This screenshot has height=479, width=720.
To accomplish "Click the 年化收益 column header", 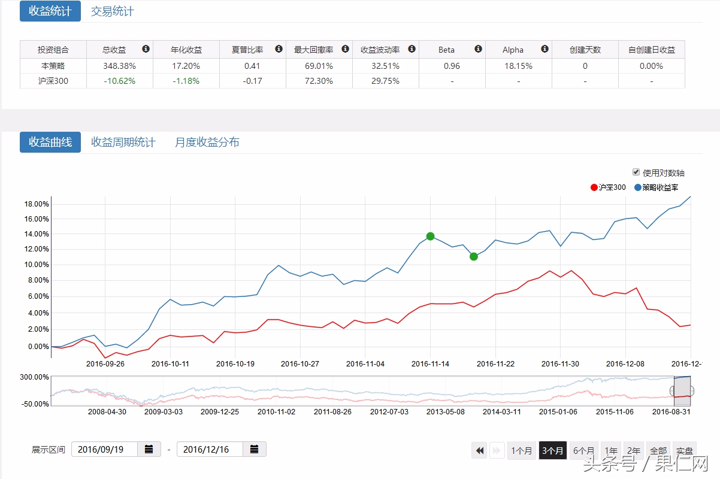I will click(x=186, y=50).
